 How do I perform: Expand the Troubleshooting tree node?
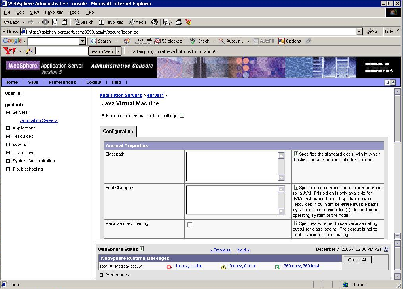(8, 169)
